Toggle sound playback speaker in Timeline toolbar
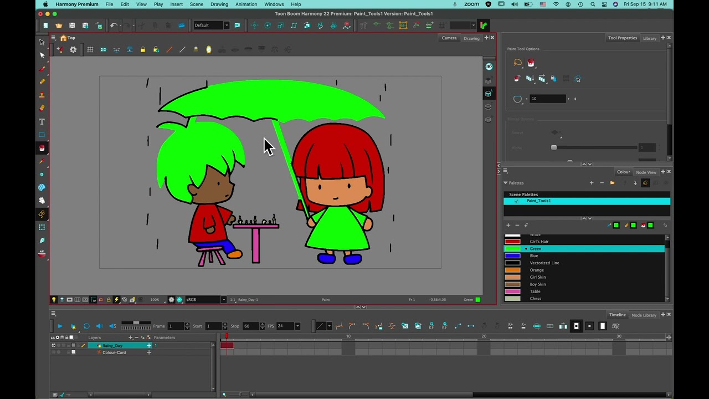 pyautogui.click(x=100, y=326)
